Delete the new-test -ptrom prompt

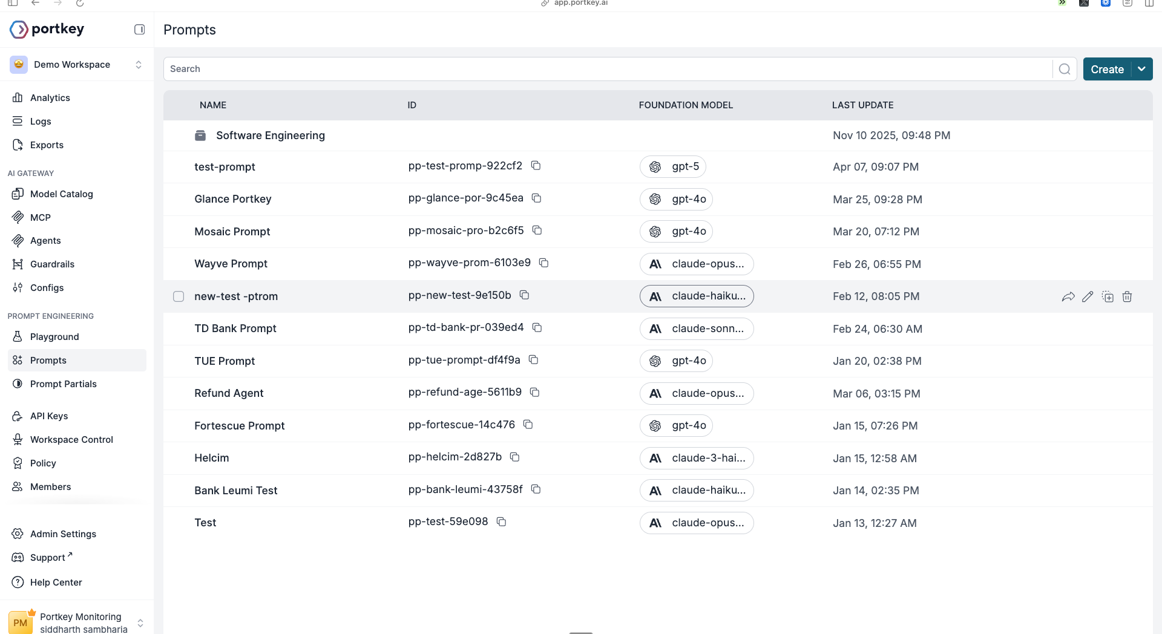tap(1127, 296)
